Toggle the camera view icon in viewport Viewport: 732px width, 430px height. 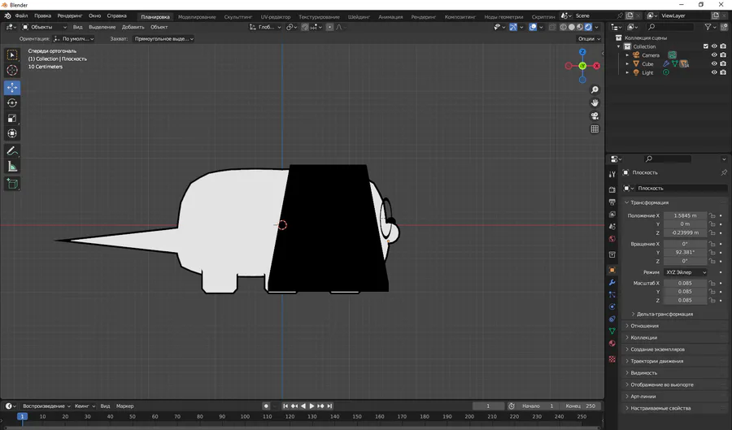pyautogui.click(x=595, y=115)
